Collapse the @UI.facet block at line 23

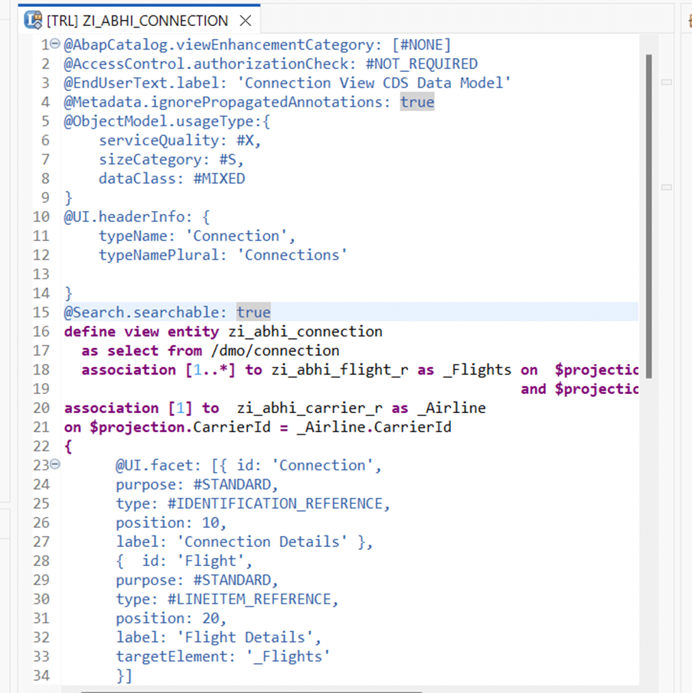point(55,466)
